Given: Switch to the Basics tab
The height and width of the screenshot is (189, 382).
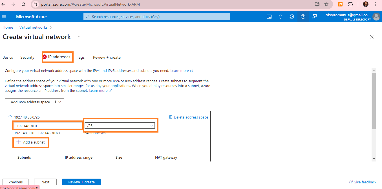Looking at the screenshot, I should [8, 57].
